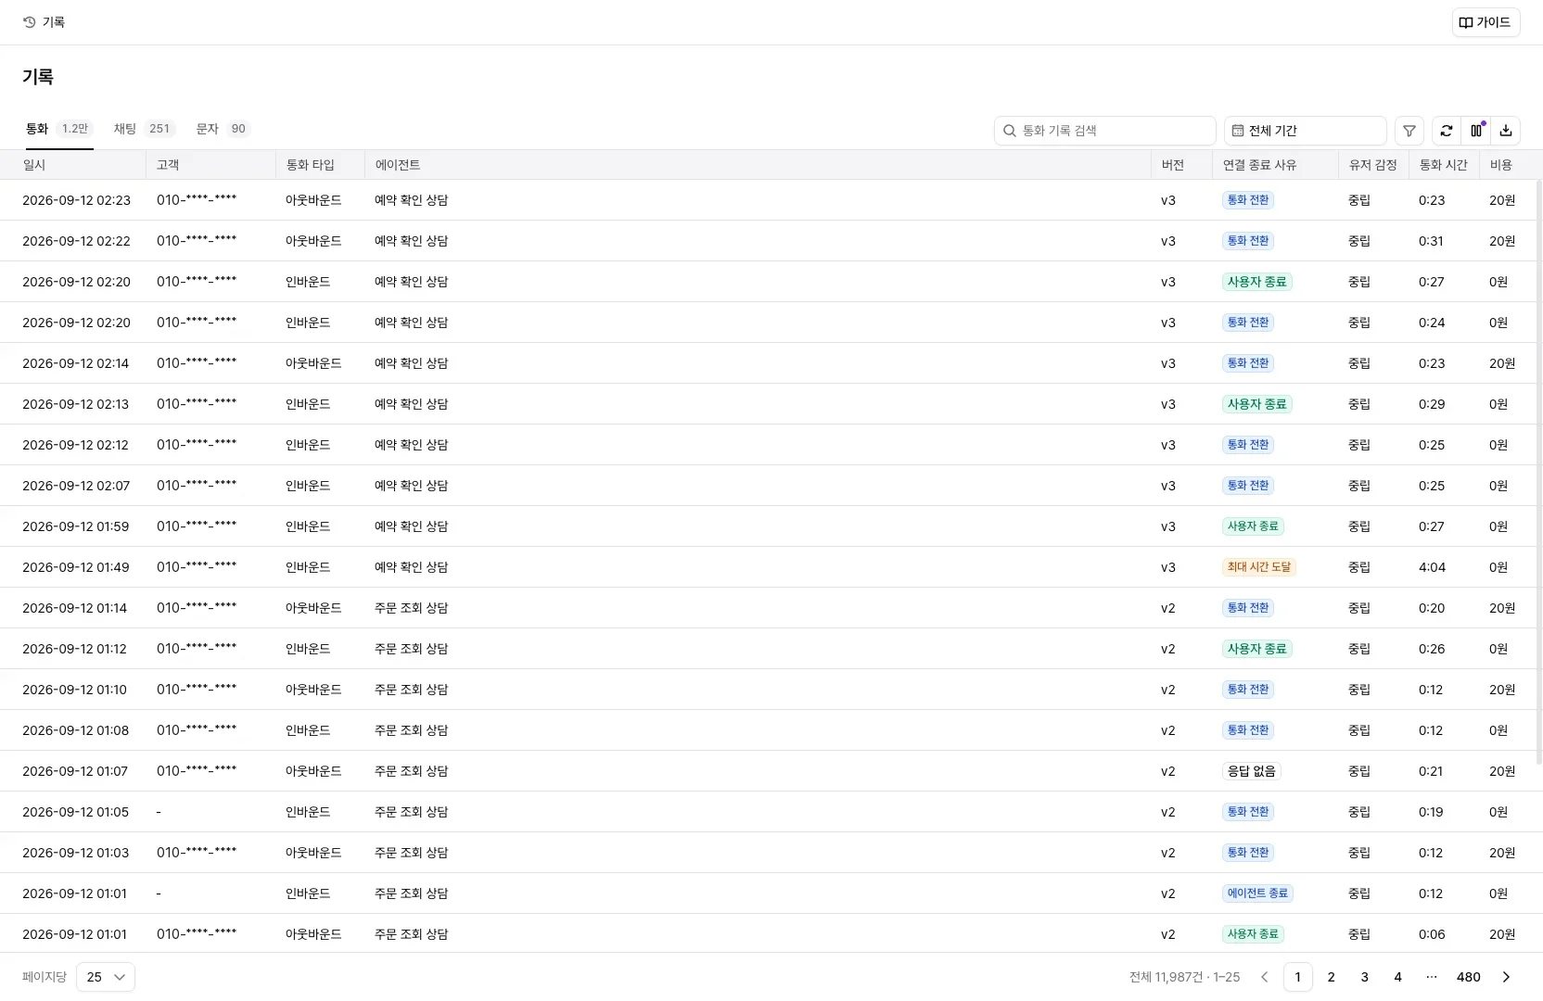Switch to the 통화 tab
This screenshot has height=1001, width=1543.
pyautogui.click(x=58, y=129)
